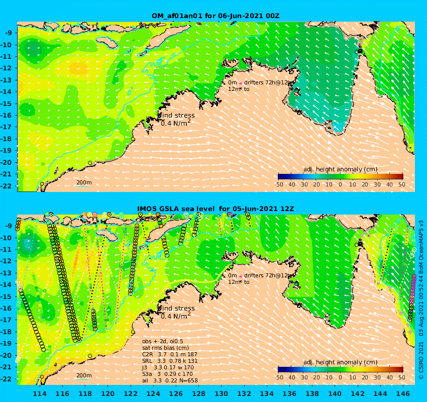Click the top map's 'adj. height anomaly (cm)' caption
This screenshot has height=402, width=427.
[341, 169]
